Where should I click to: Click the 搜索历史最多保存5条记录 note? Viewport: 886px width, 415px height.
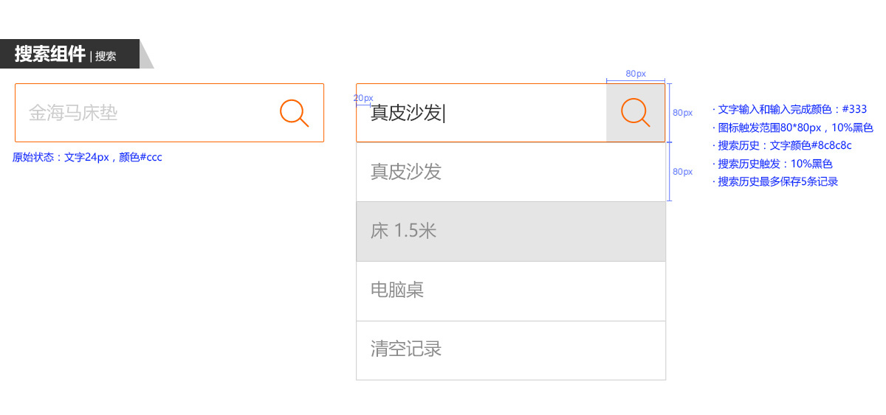[777, 181]
